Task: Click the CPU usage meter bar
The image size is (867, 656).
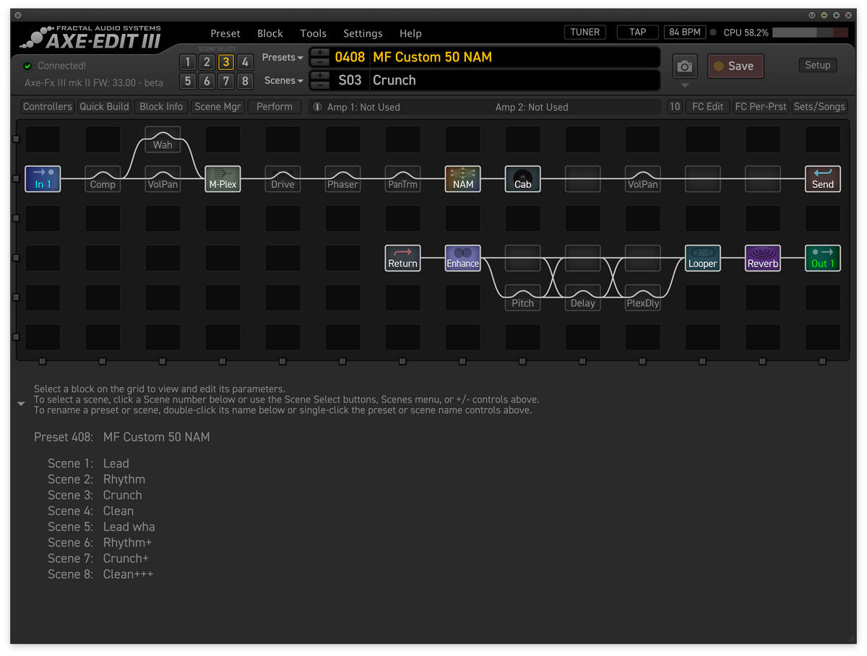Action: [811, 33]
